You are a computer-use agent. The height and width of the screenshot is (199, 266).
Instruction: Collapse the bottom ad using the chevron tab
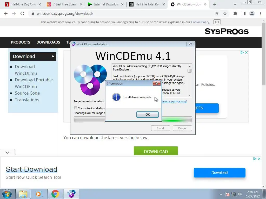7,152
